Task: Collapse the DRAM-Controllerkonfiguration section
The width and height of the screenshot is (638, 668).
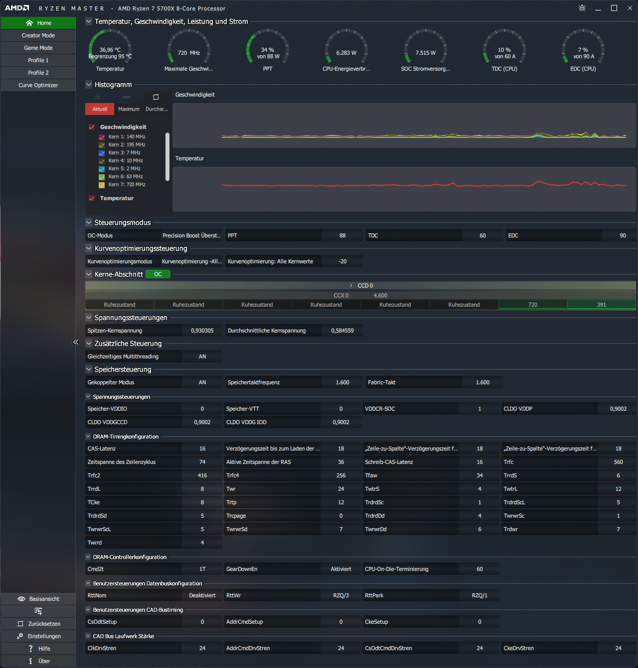Action: (88, 557)
